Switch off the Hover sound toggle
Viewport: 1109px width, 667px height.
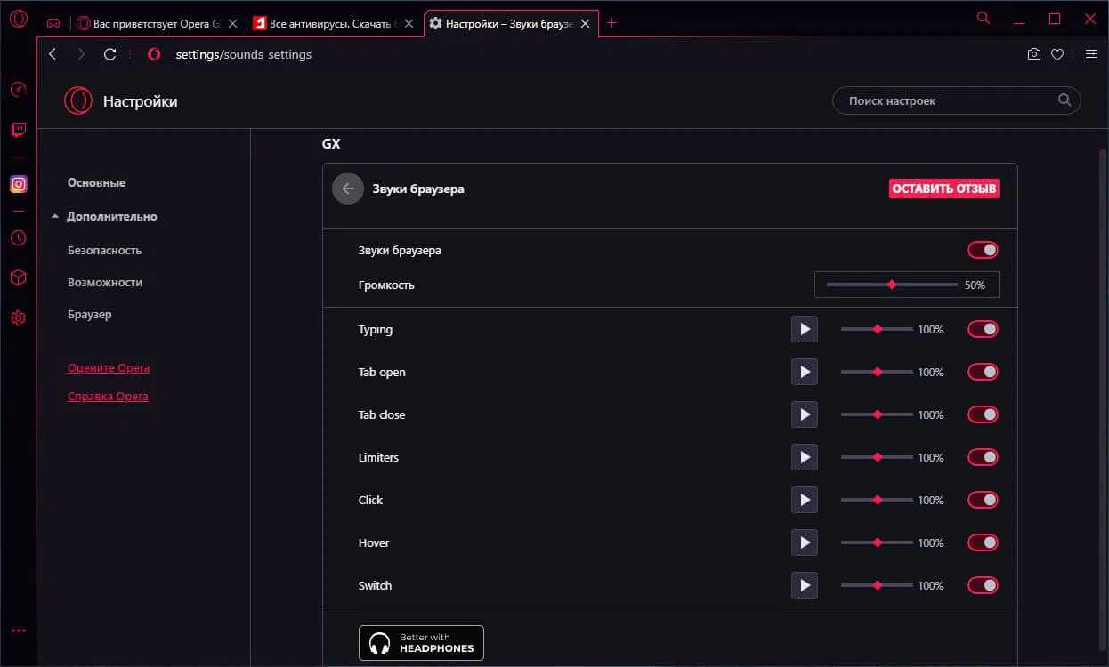(983, 542)
